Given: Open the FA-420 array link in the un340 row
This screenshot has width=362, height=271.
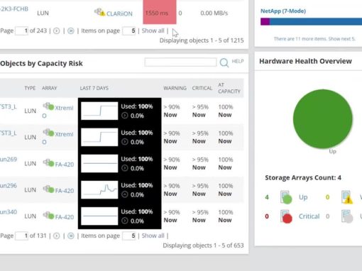Looking at the screenshot, I should pyautogui.click(x=65, y=217).
